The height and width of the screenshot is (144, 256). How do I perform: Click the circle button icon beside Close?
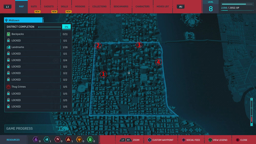tap(238, 140)
